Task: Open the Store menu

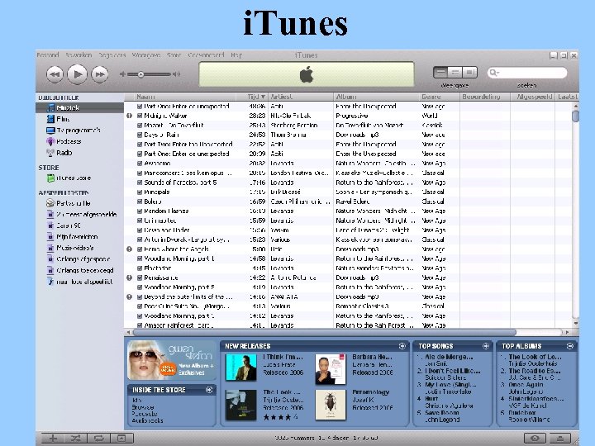Action: coord(174,55)
